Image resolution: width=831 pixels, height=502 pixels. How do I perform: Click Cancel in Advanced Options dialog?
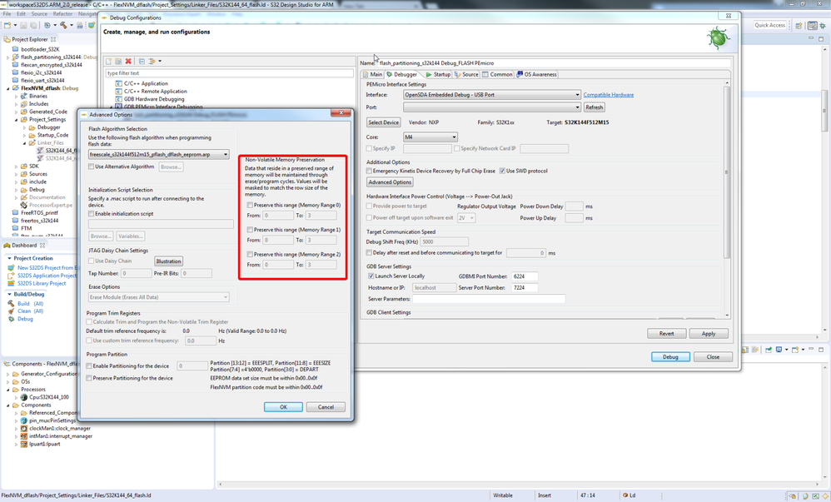click(x=326, y=407)
